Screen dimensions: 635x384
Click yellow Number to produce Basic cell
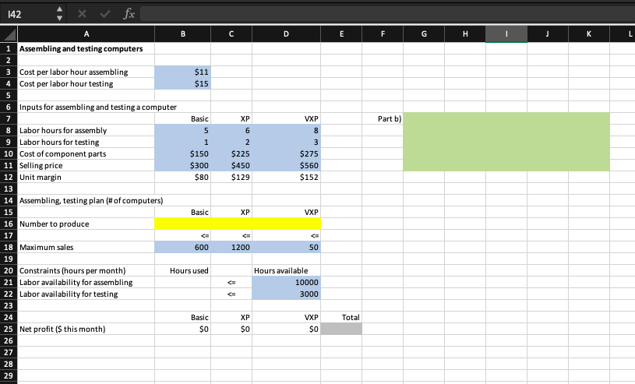coord(182,224)
